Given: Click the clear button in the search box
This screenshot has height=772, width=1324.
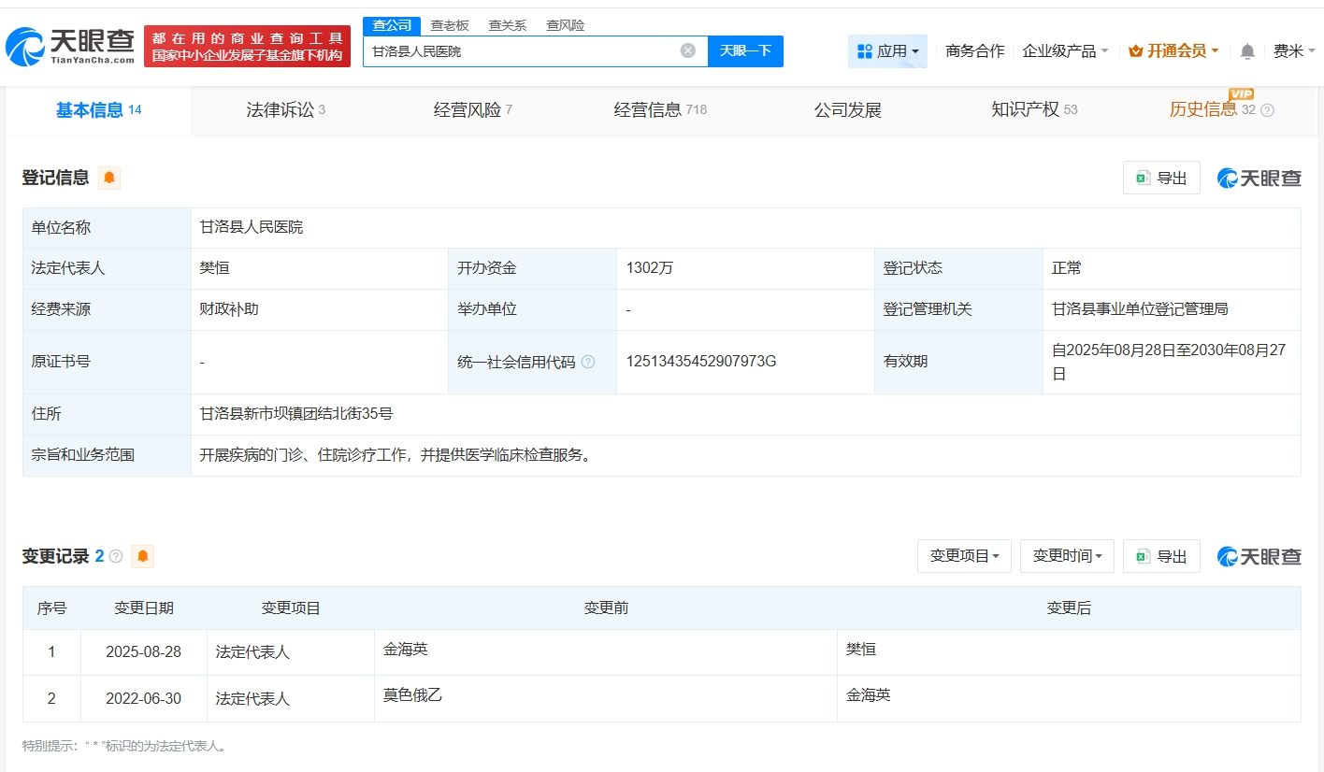Looking at the screenshot, I should (687, 50).
